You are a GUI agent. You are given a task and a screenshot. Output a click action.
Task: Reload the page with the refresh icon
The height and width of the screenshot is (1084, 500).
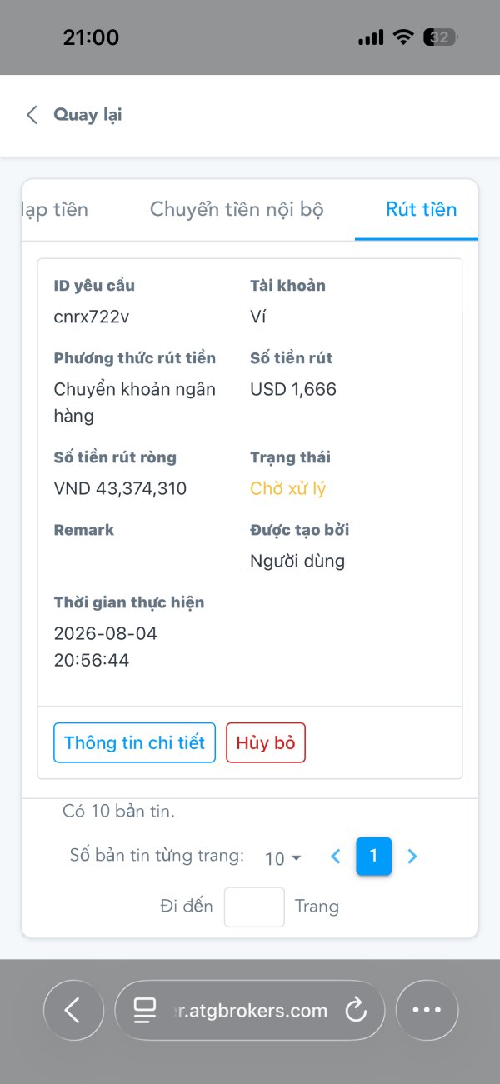pyautogui.click(x=356, y=1011)
